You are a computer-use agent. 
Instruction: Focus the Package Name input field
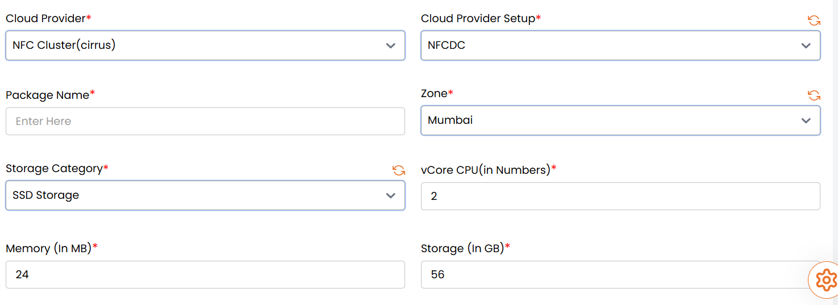pos(205,122)
